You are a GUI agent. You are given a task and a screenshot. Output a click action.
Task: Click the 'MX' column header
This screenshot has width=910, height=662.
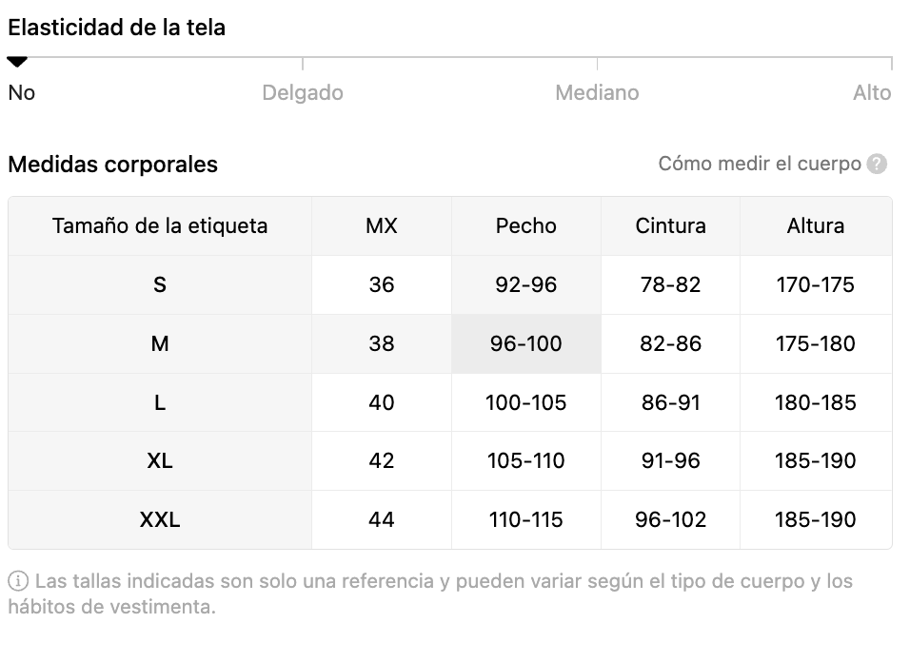click(x=382, y=226)
